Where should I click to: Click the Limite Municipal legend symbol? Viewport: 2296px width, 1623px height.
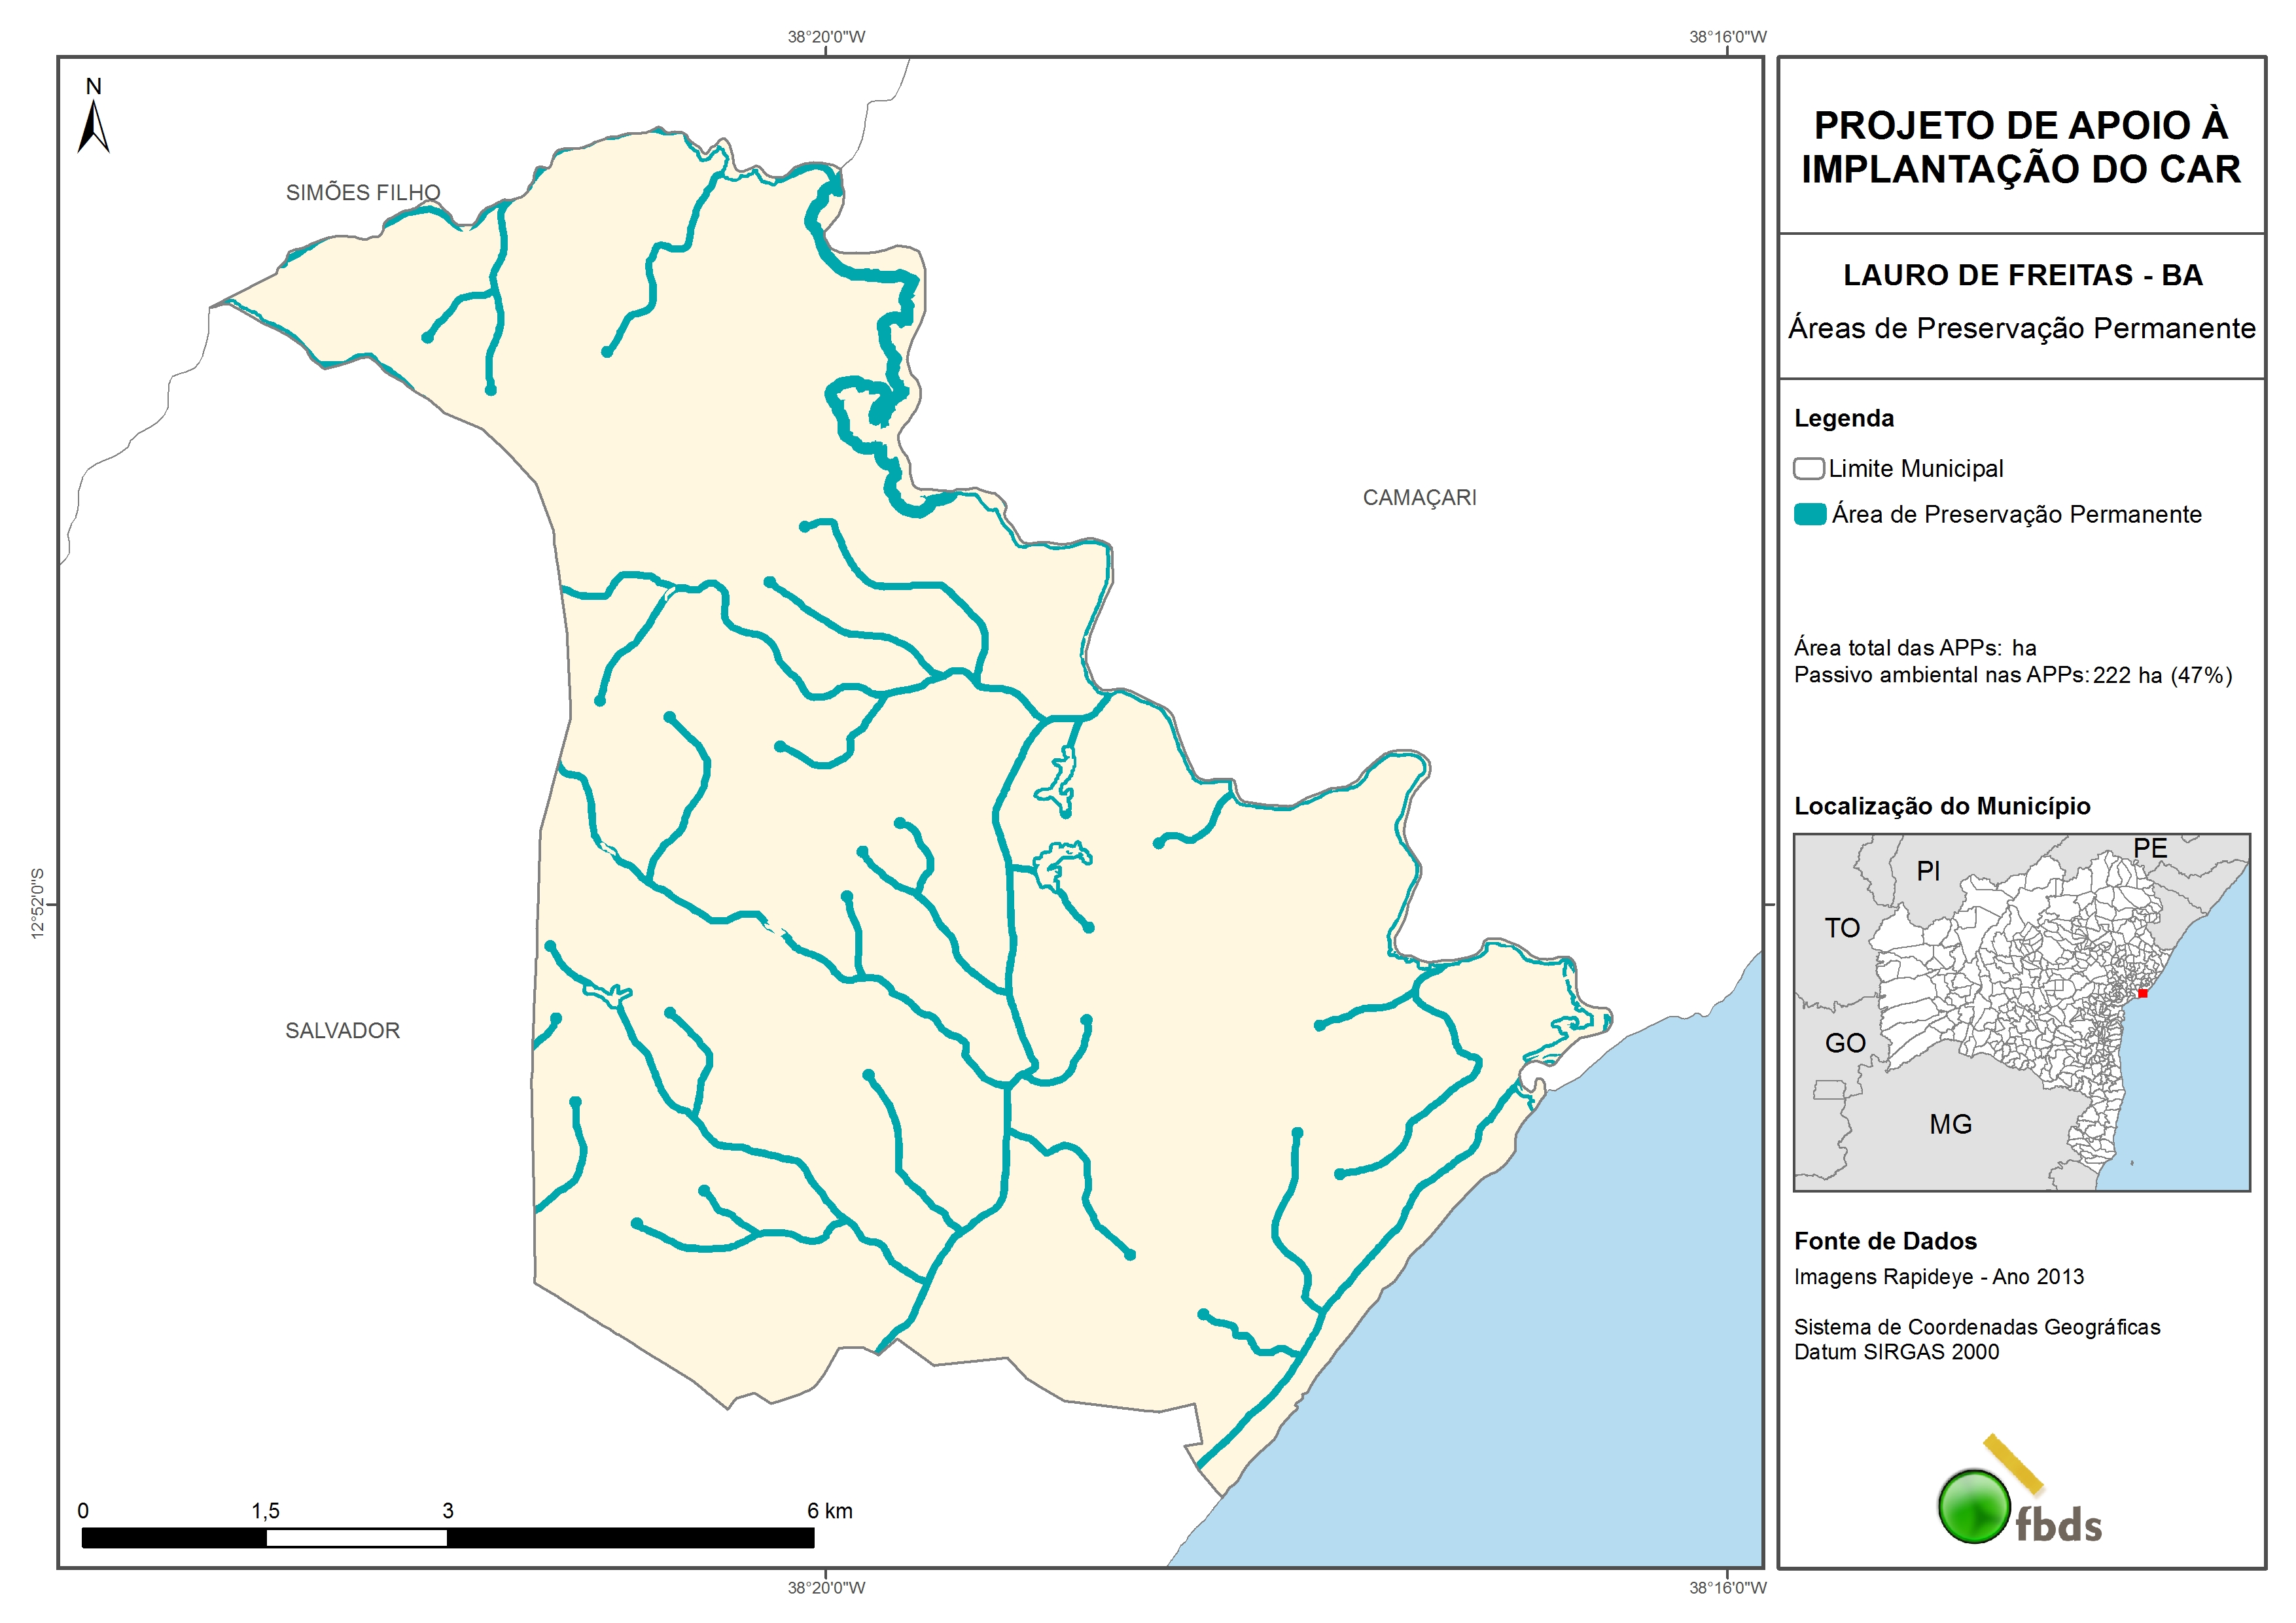click(x=1808, y=469)
